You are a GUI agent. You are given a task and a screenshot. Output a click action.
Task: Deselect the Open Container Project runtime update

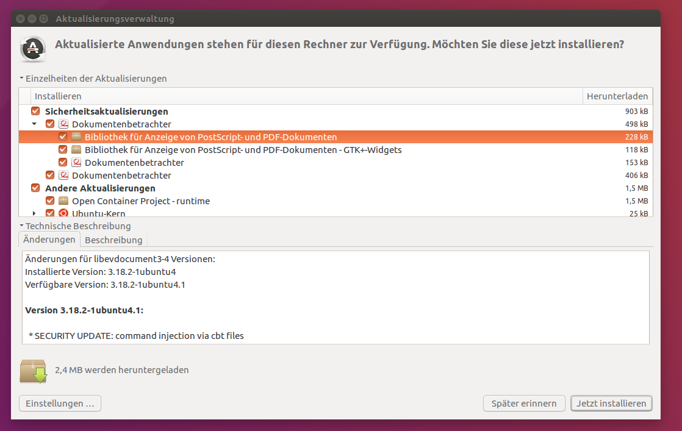50,201
